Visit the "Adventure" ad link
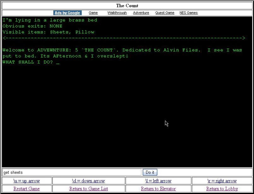254x194 pixels. click(x=141, y=13)
